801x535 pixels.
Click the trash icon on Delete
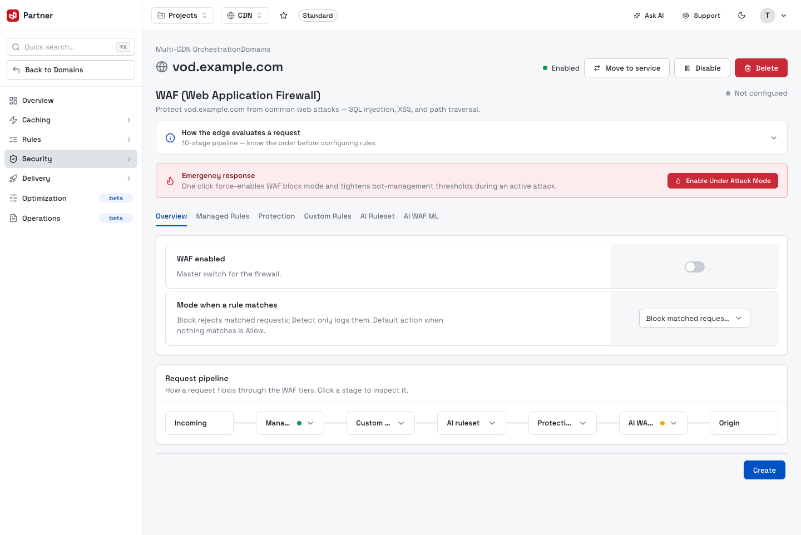pos(748,68)
